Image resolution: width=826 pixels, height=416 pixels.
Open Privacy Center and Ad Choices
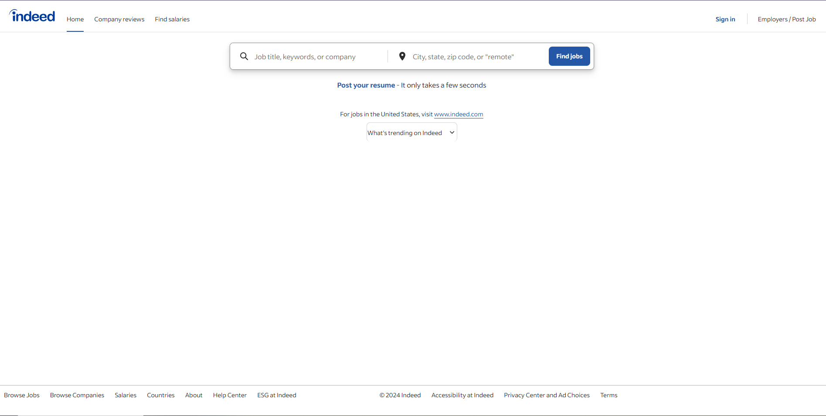[547, 395]
